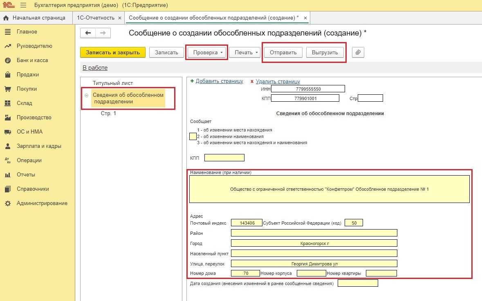Viewport: 482px width, 301px height.
Task: Close the 1С-Отчетность tab
Action: click(x=119, y=18)
